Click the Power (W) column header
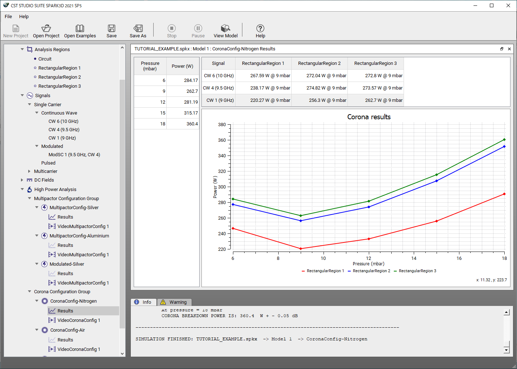Viewport: 517px width, 369px height. [183, 66]
